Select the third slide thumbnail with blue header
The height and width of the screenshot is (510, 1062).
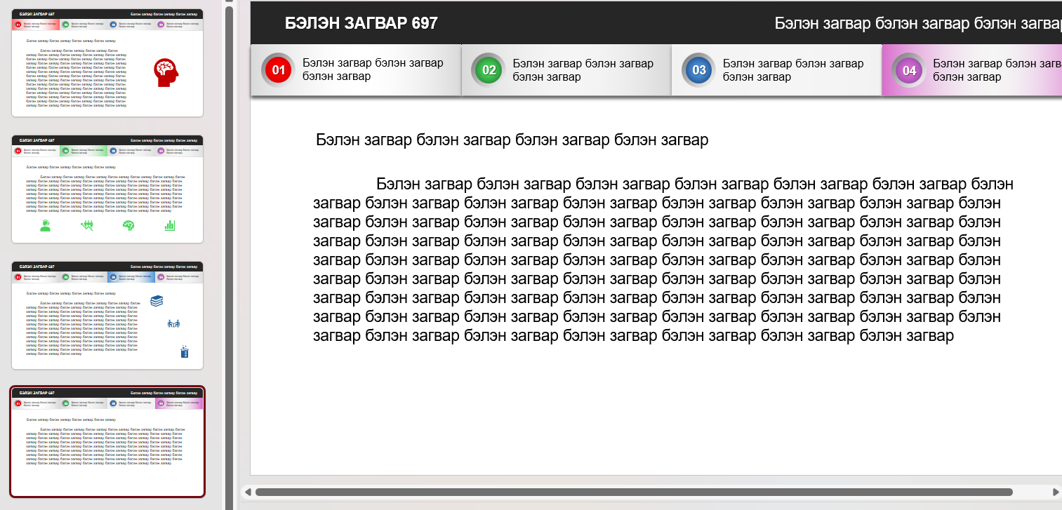(107, 316)
